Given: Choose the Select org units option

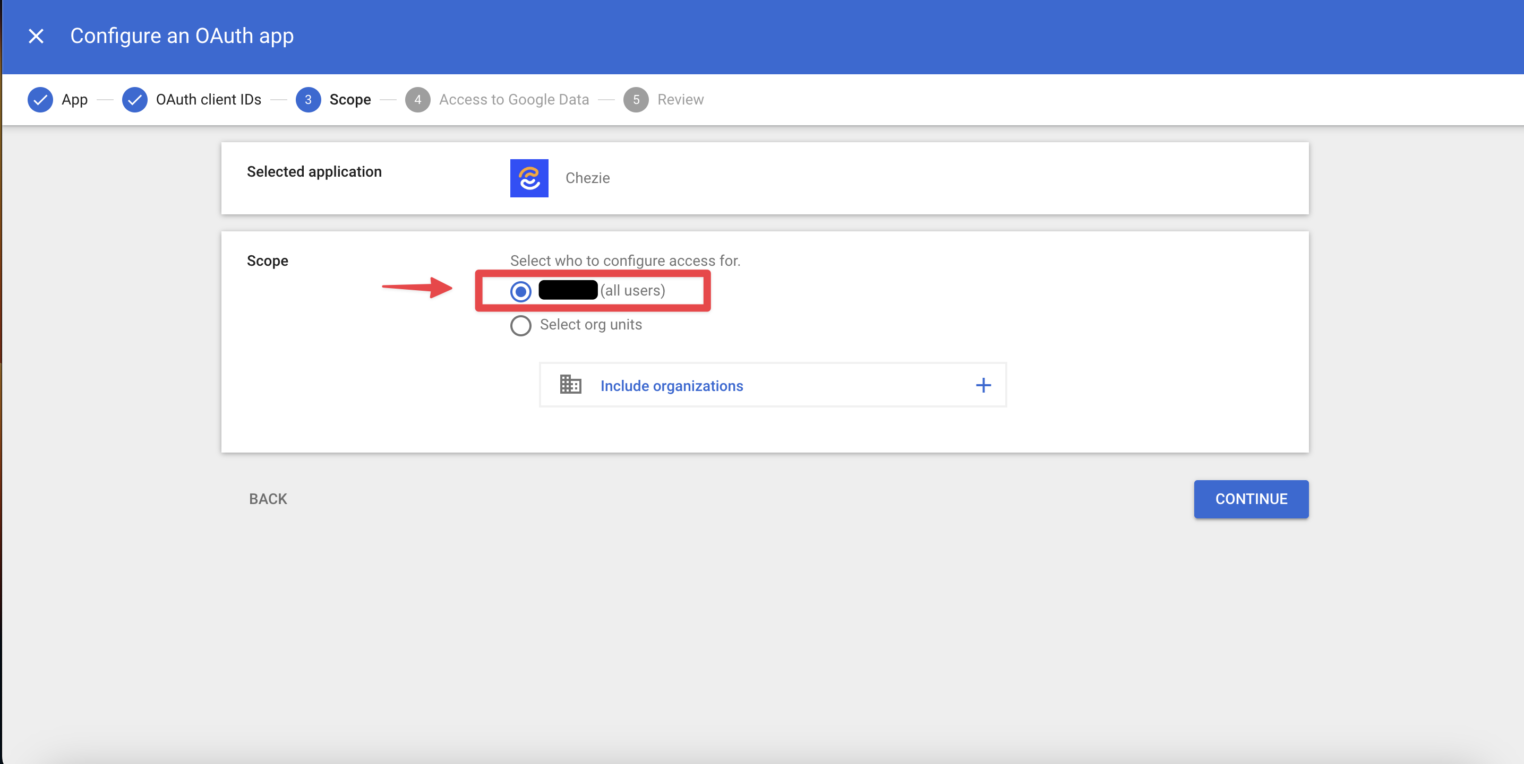Looking at the screenshot, I should [520, 325].
